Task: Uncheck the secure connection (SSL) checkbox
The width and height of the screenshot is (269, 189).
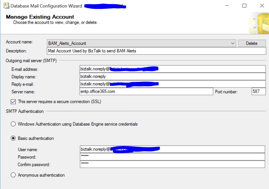Action: [13, 102]
